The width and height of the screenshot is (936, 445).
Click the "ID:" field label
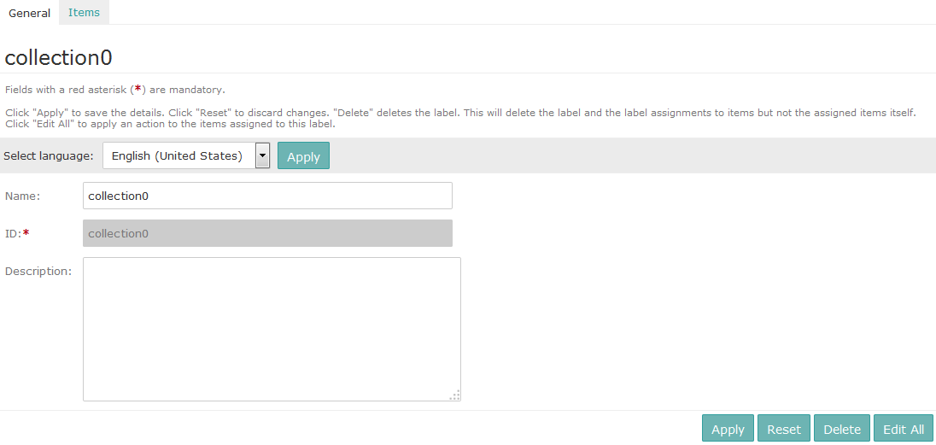coord(13,233)
